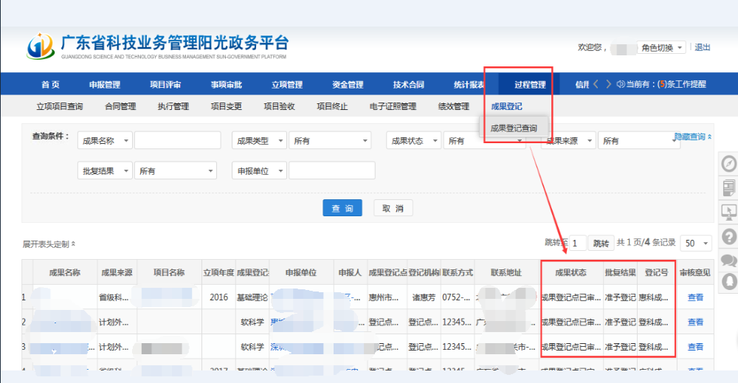Image resolution: width=738 pixels, height=383 pixels.
Task: Open the 过程管理 menu in navigation bar
Action: (529, 84)
